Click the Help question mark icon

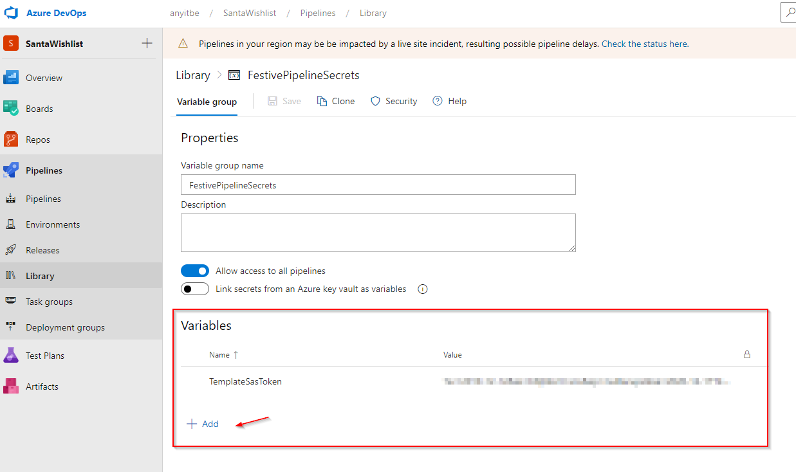pos(438,101)
